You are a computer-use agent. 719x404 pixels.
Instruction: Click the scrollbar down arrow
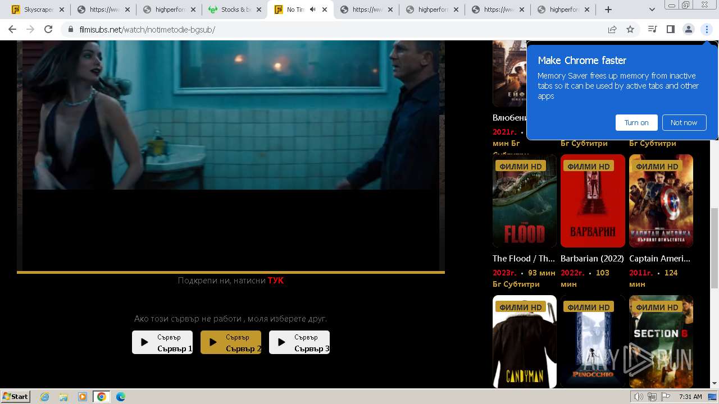click(715, 384)
